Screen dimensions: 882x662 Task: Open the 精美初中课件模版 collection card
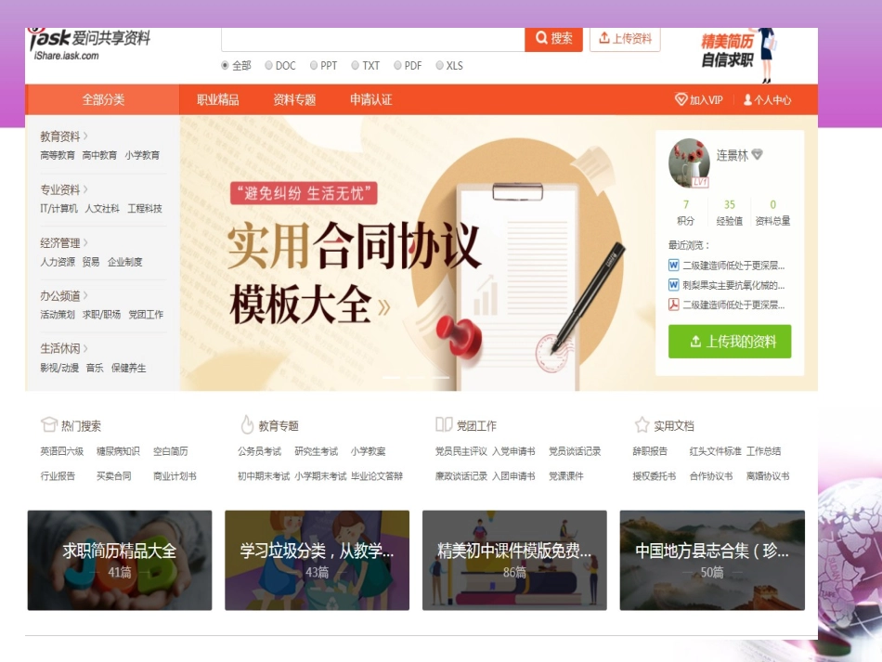tap(514, 560)
